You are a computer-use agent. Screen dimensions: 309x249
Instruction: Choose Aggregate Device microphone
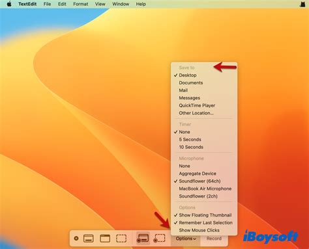(x=204, y=174)
